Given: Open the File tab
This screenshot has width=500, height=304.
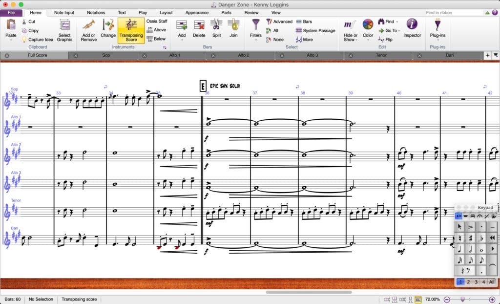Looking at the screenshot, I should (11, 13).
